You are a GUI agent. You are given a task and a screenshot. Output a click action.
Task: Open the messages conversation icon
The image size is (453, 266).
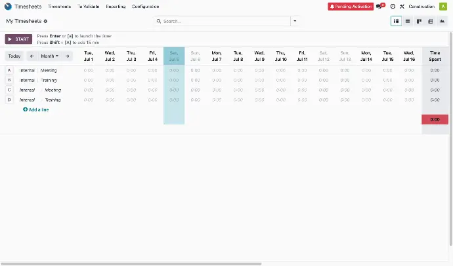[379, 6]
